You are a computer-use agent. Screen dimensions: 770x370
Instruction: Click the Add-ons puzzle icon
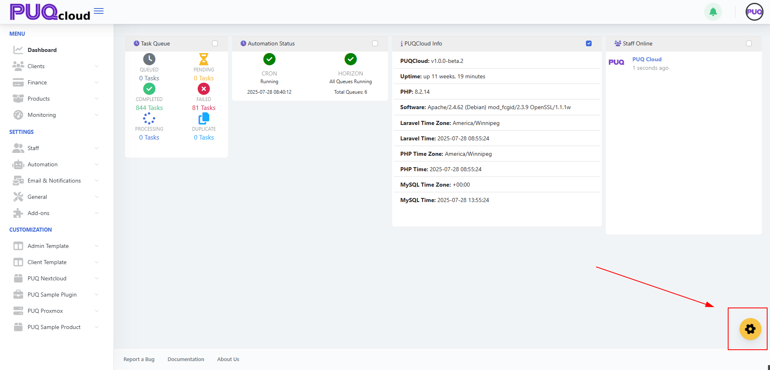click(x=18, y=213)
